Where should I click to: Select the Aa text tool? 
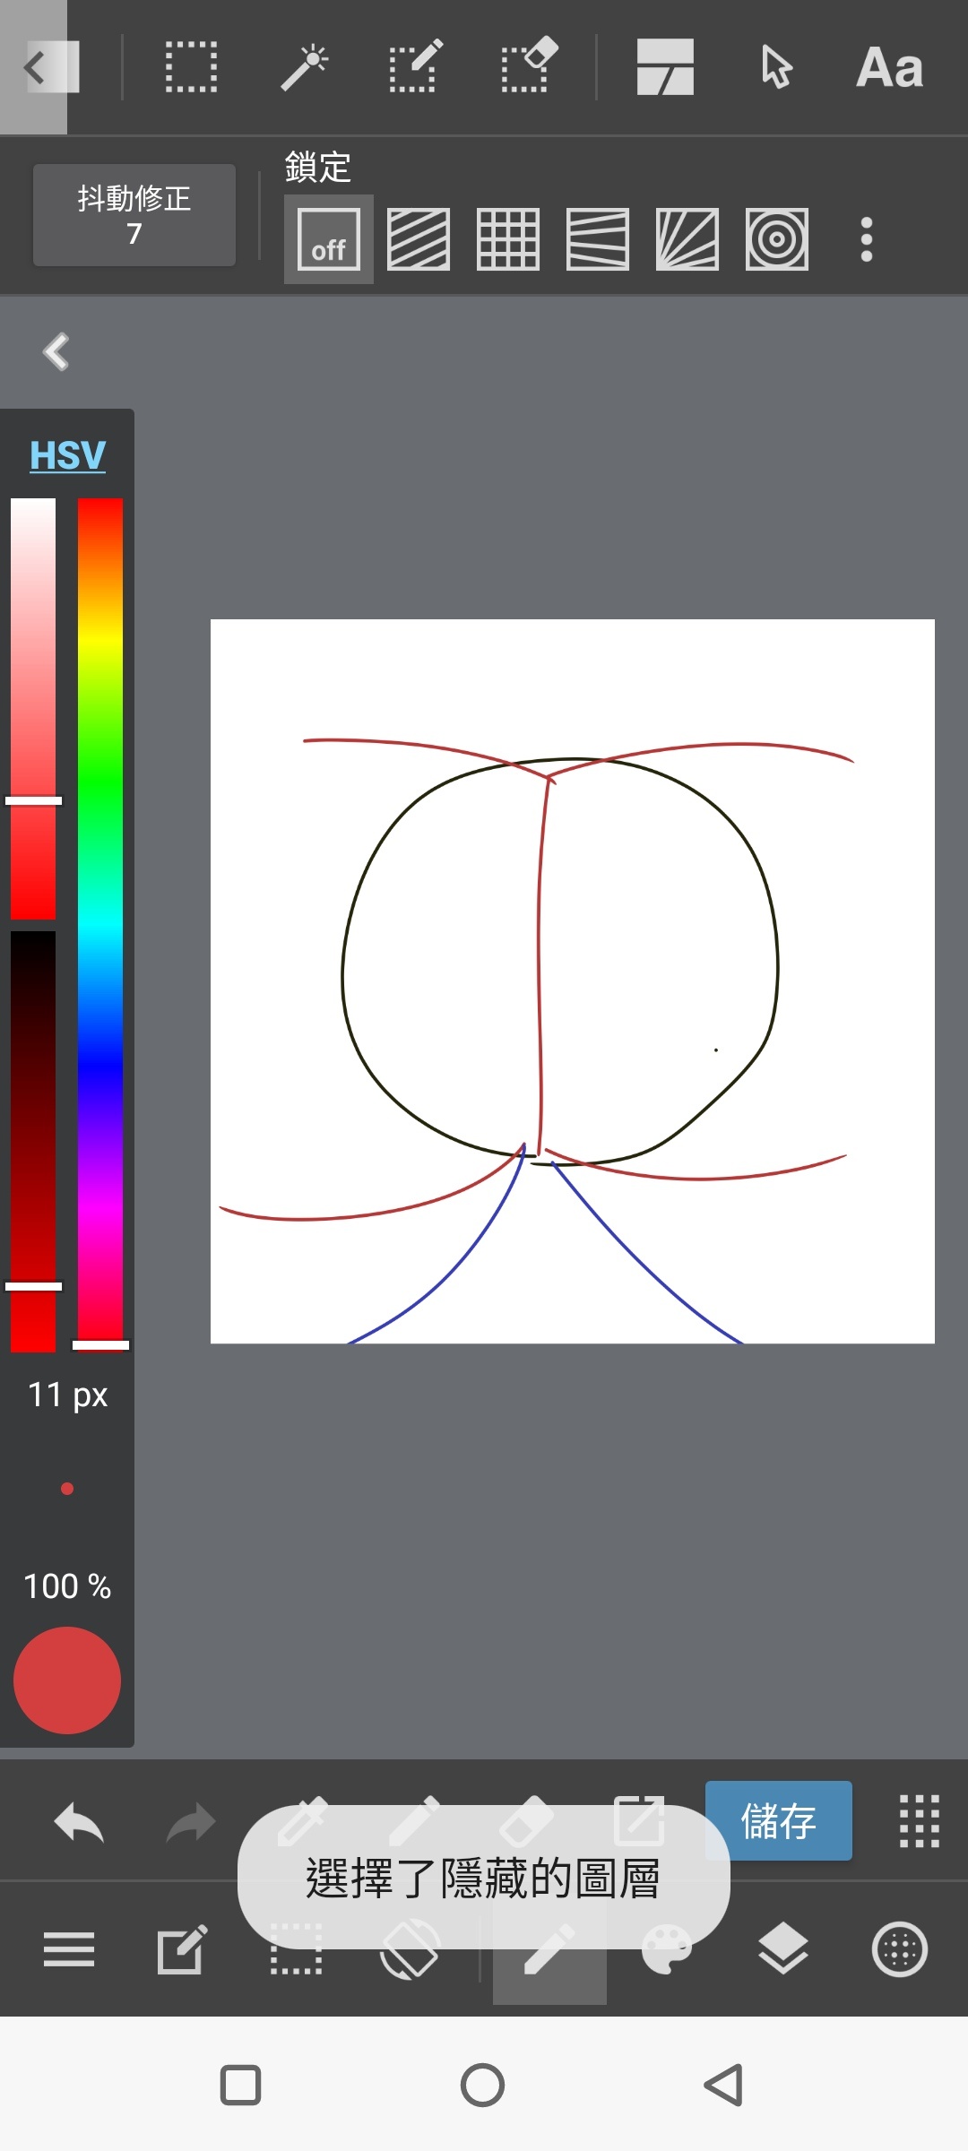click(x=889, y=67)
